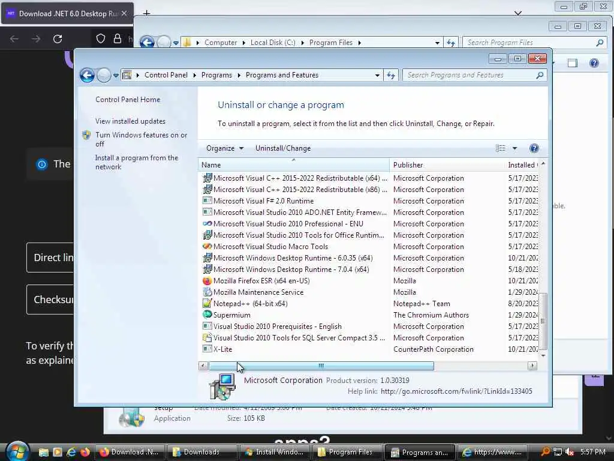The height and width of the screenshot is (461, 614).
Task: Click horizontal scrollbar right arrow
Action: click(x=532, y=366)
